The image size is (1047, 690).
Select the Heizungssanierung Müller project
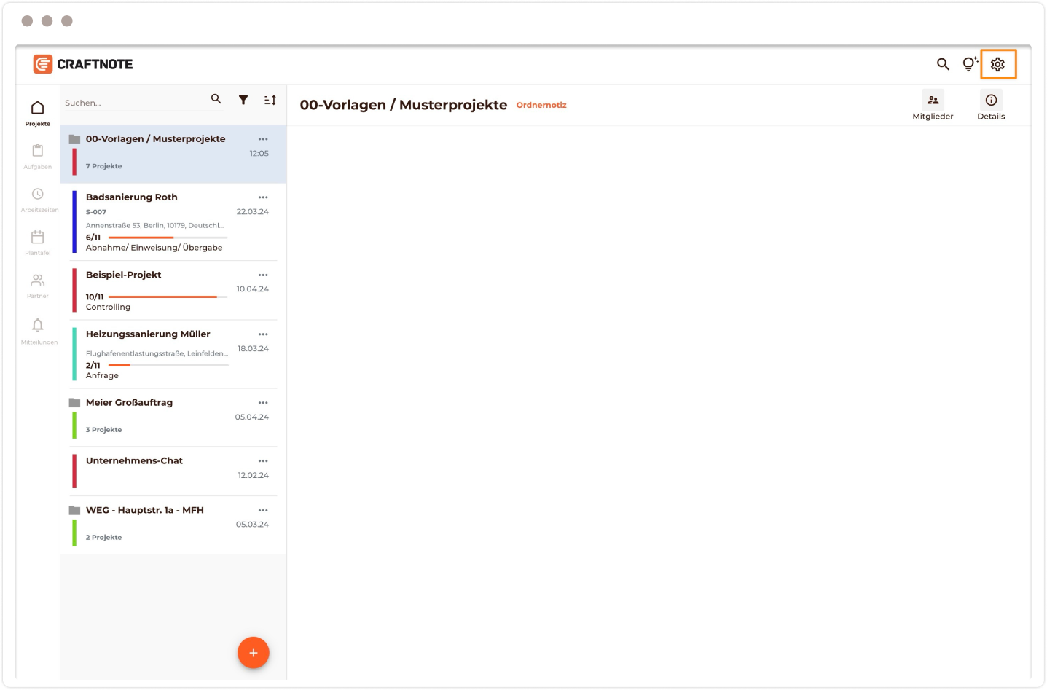148,334
